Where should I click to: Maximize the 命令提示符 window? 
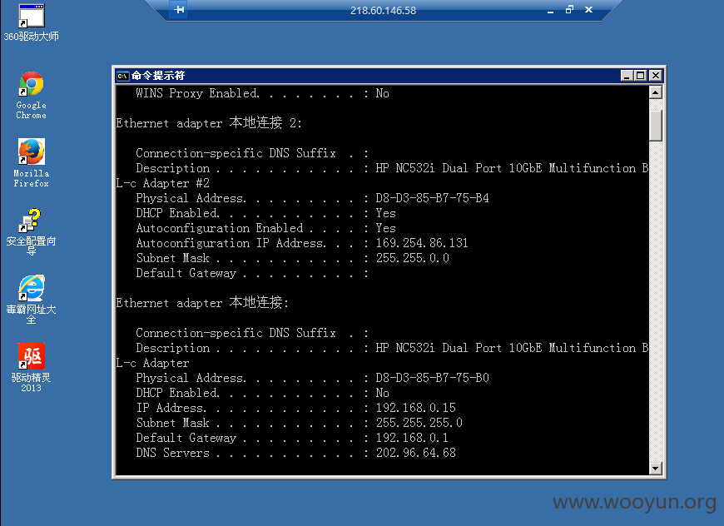(x=641, y=75)
